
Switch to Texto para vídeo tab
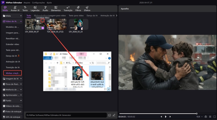(x=76, y=15)
